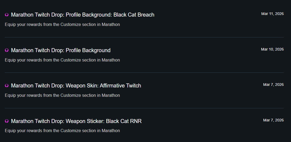Open Weapon Skin: Affirmative Twitch drop title
The height and width of the screenshot is (142, 291).
pos(76,86)
